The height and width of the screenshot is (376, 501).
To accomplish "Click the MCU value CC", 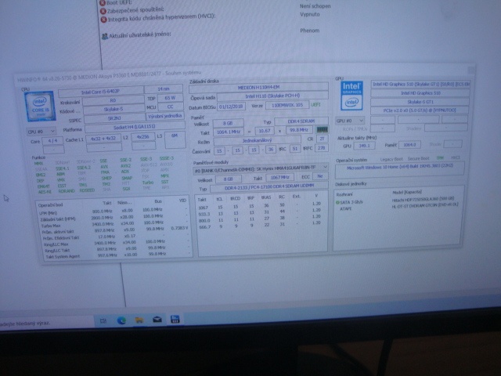I will tap(171, 107).
